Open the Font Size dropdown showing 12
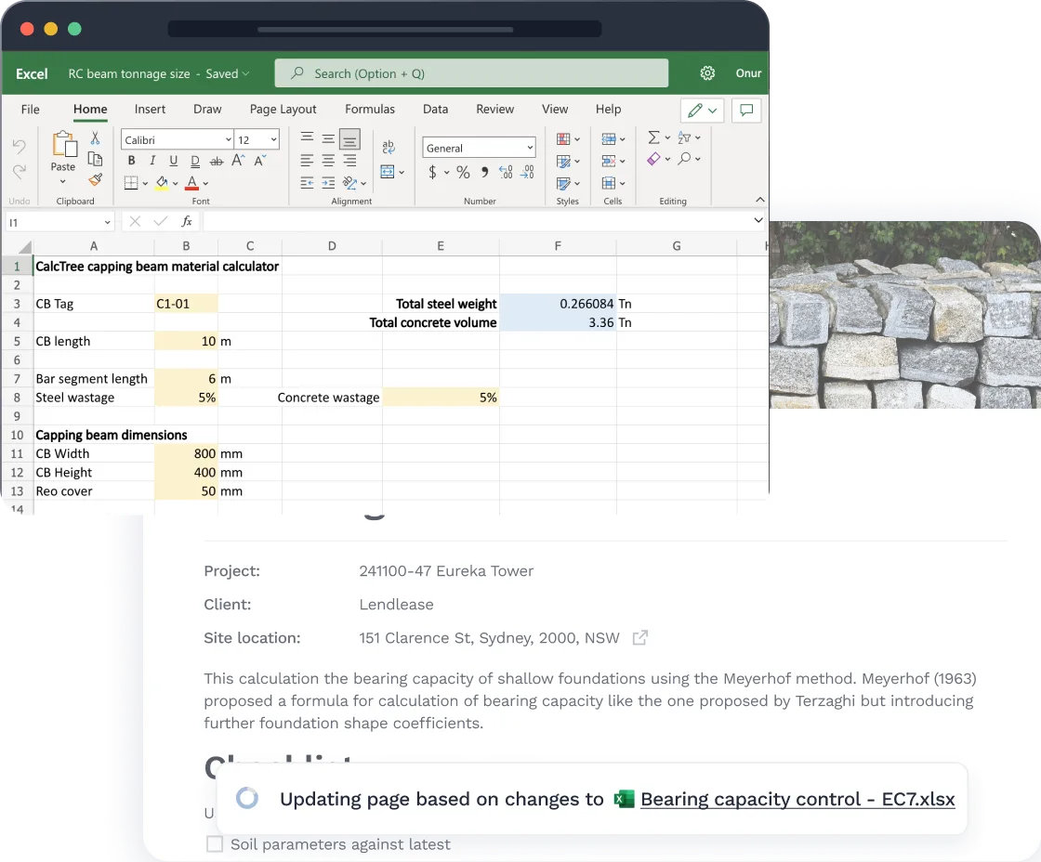The height and width of the screenshot is (862, 1041). click(256, 139)
